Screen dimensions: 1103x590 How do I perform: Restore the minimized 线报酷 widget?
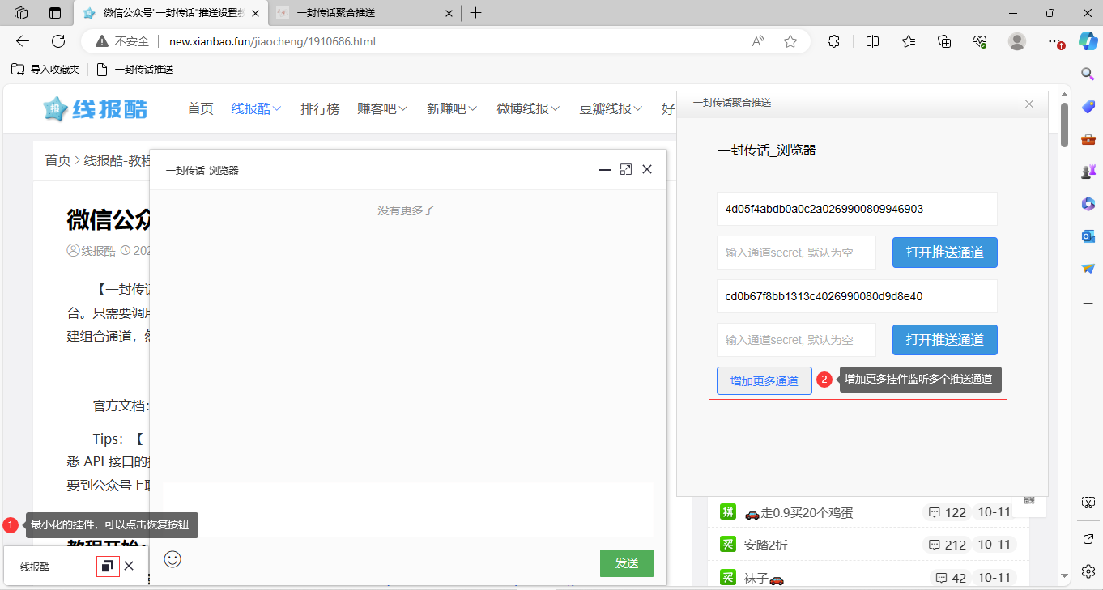point(108,567)
